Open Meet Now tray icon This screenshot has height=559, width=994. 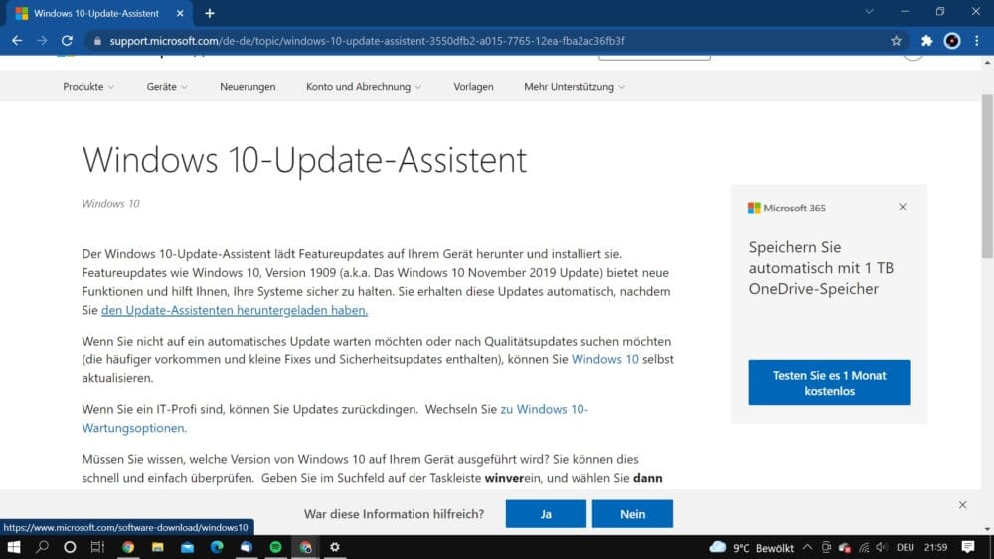(x=825, y=547)
